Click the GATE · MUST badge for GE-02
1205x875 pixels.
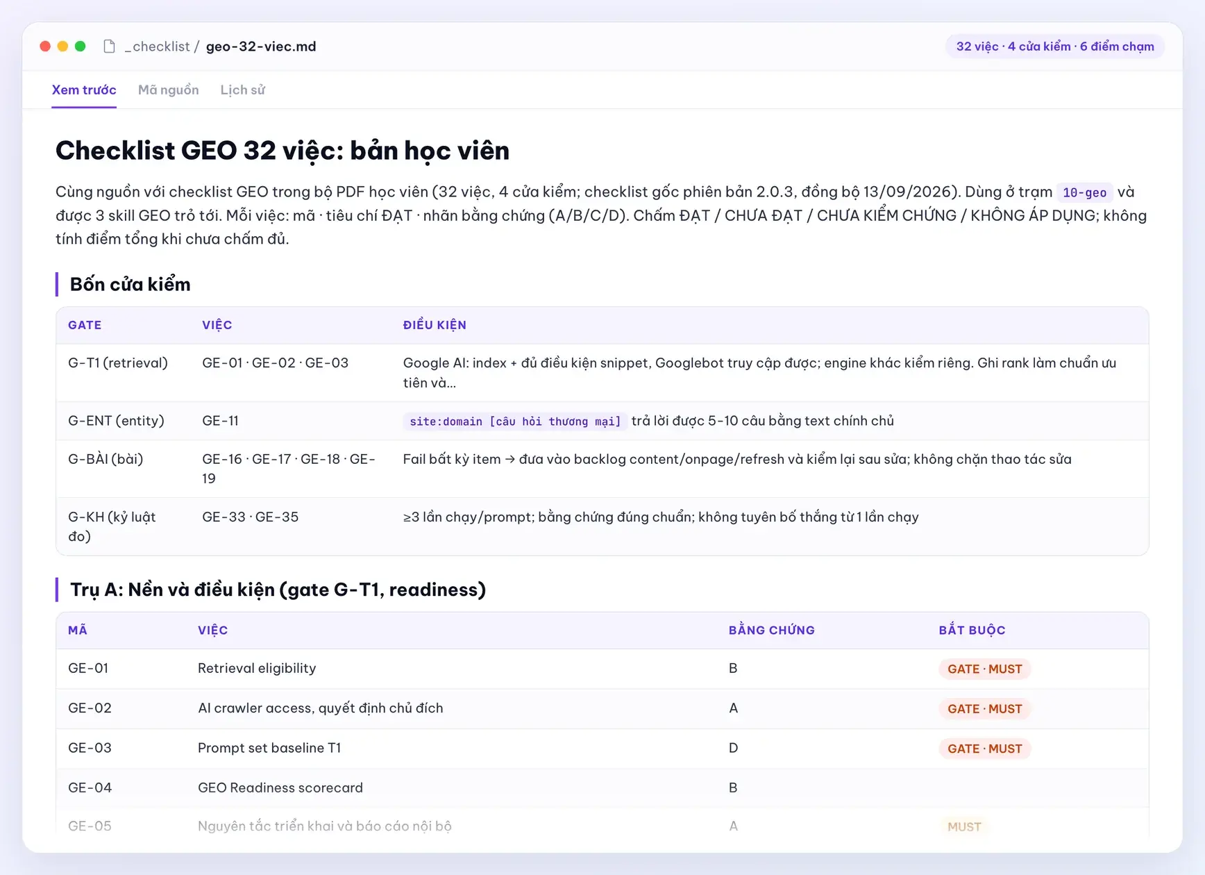984,709
